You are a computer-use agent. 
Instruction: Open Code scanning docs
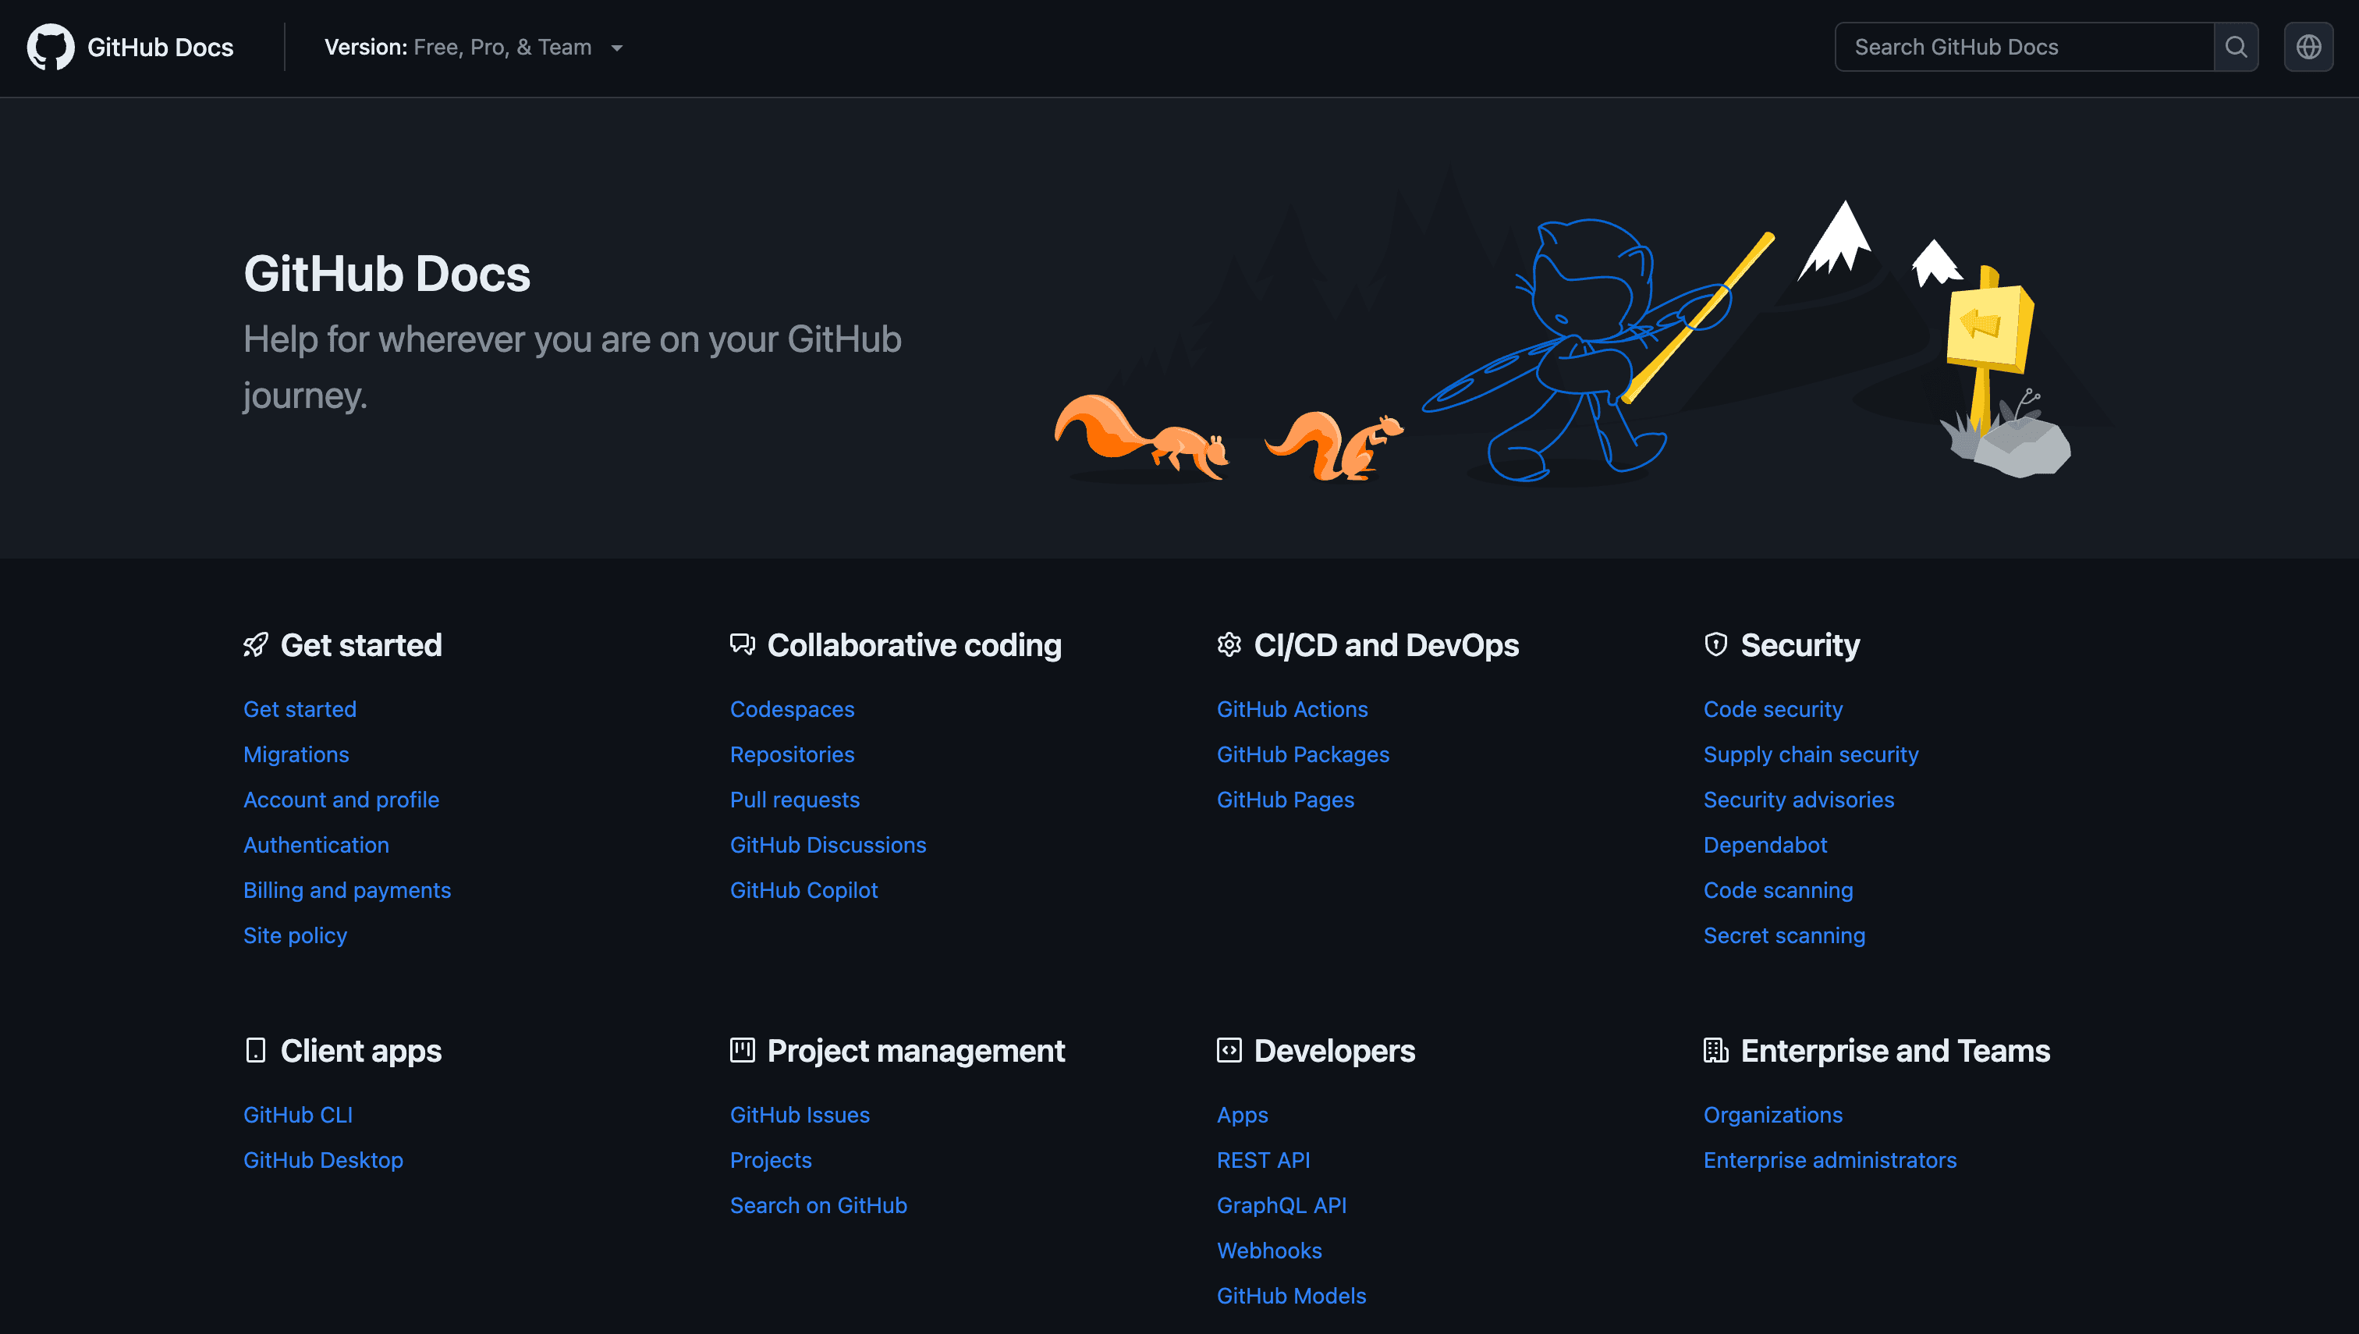(x=1777, y=889)
